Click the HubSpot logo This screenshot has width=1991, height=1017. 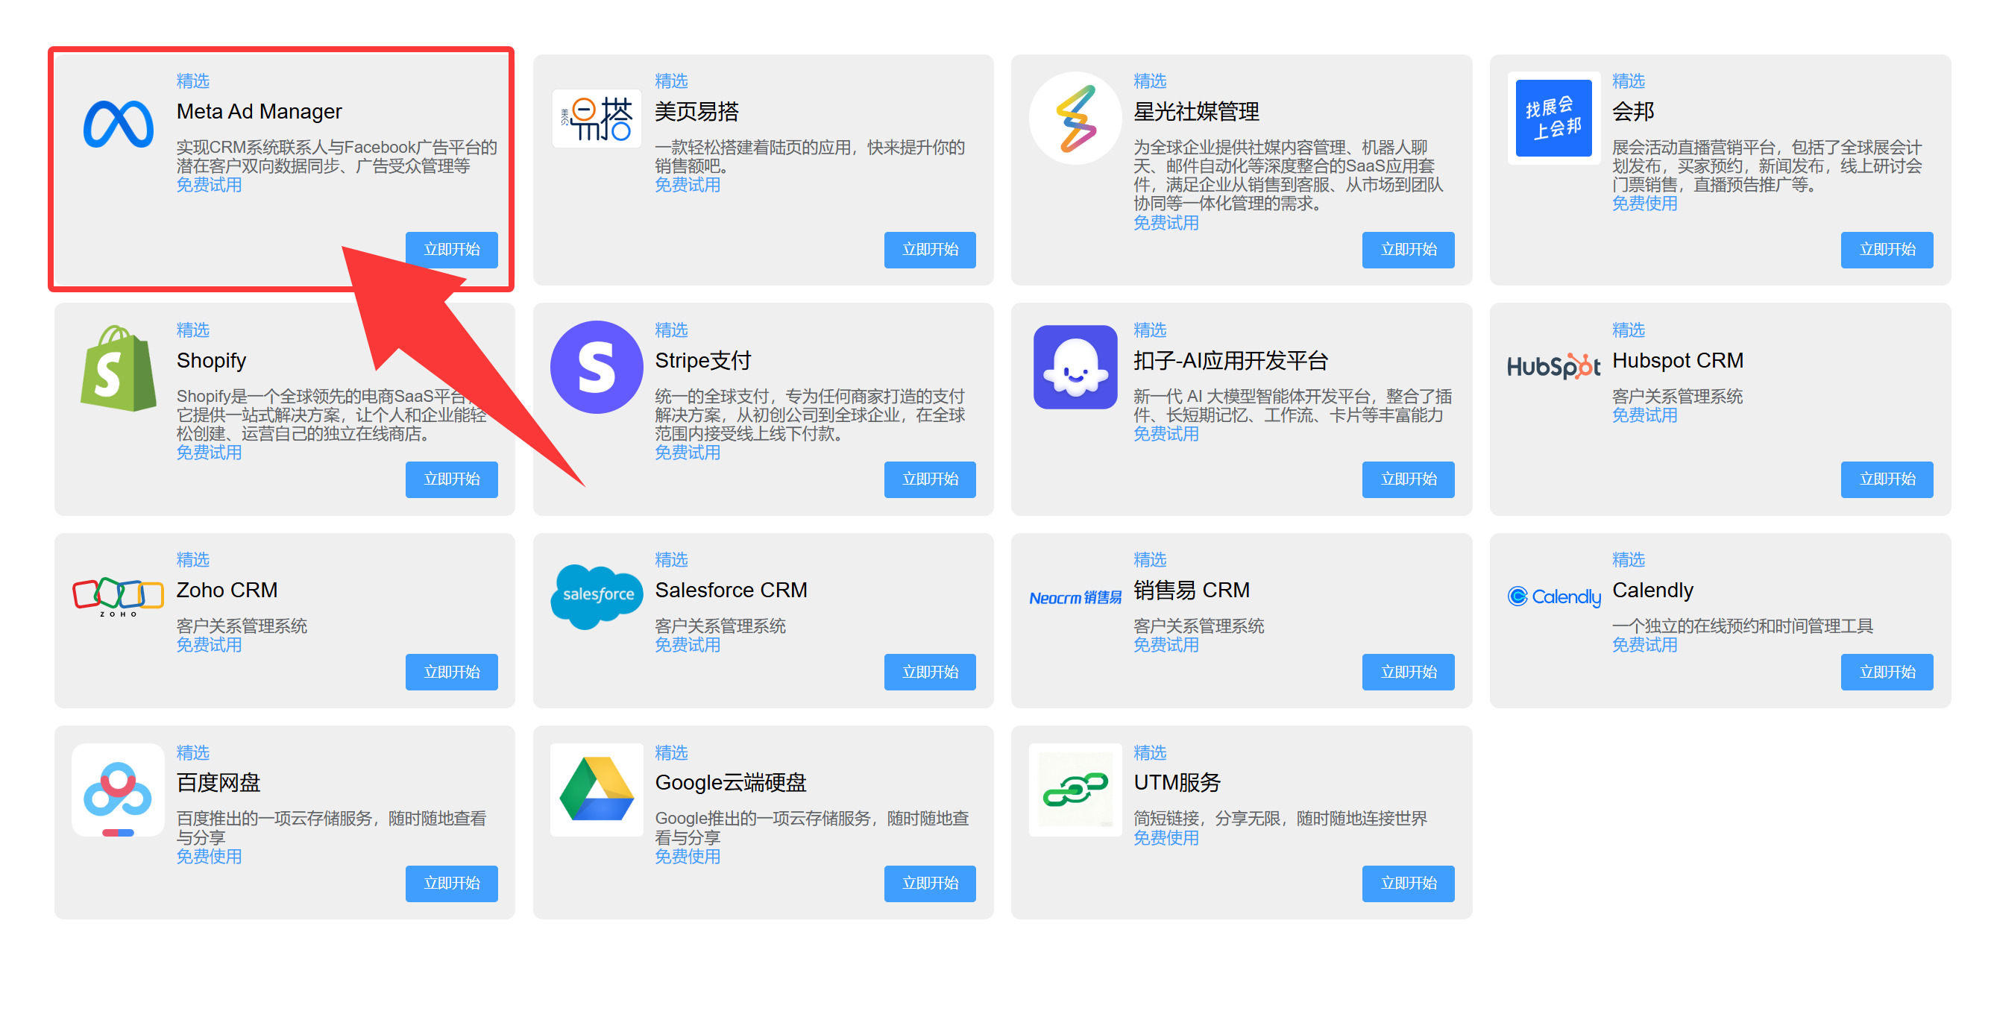(x=1553, y=367)
